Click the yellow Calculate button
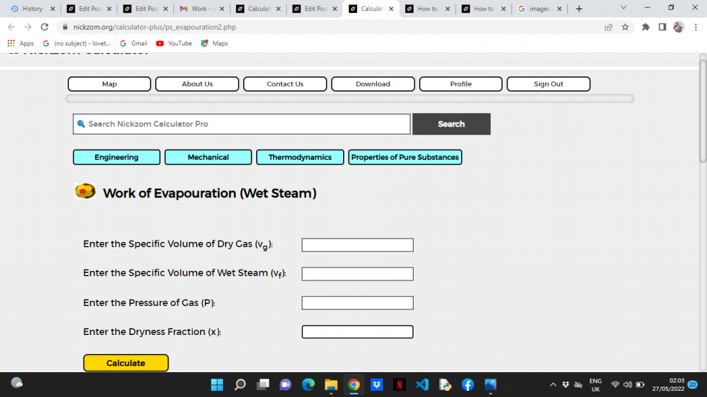This screenshot has height=397, width=707. click(x=126, y=363)
